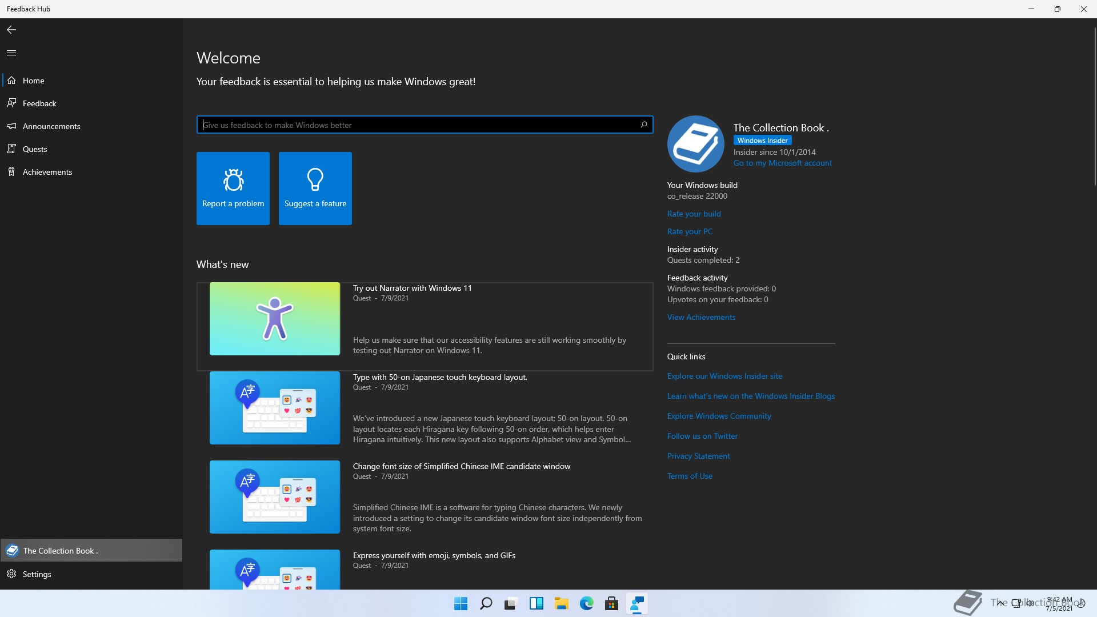Open 'Express yourself with emoji, symbols, and GIFs'

(x=434, y=555)
